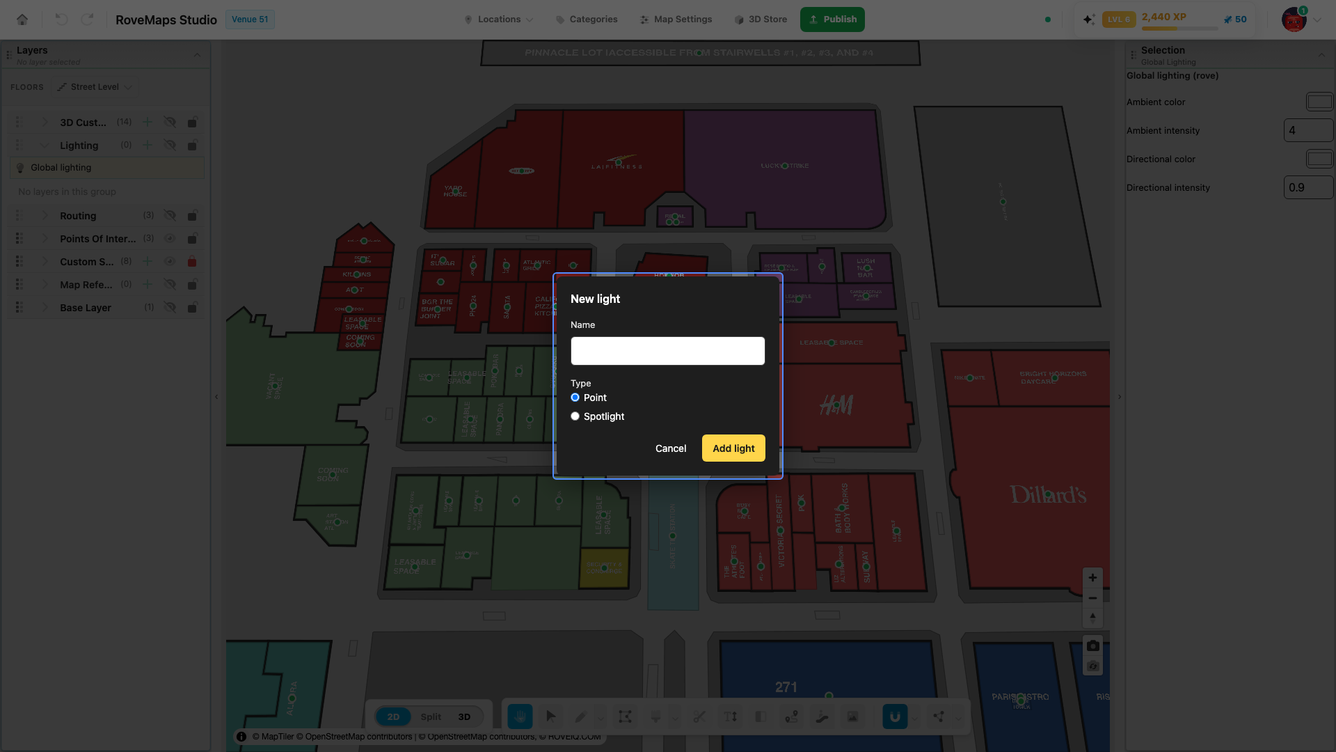Add an item to Map Refe... layer

pyautogui.click(x=148, y=284)
